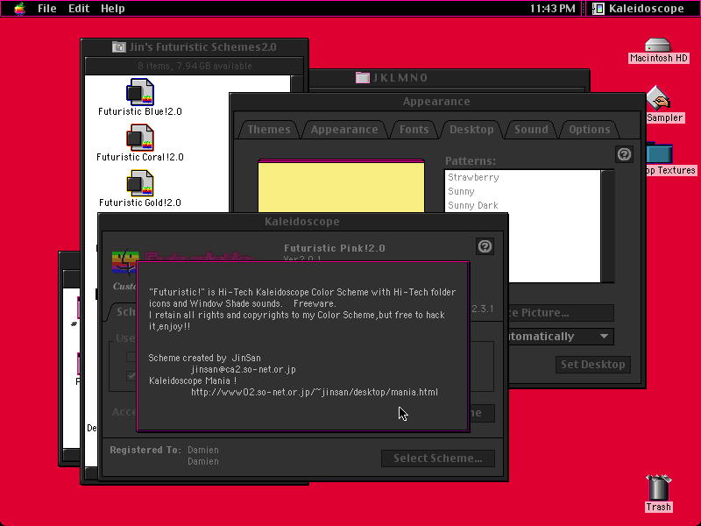Click the Kaleidoscope window help icon

485,246
